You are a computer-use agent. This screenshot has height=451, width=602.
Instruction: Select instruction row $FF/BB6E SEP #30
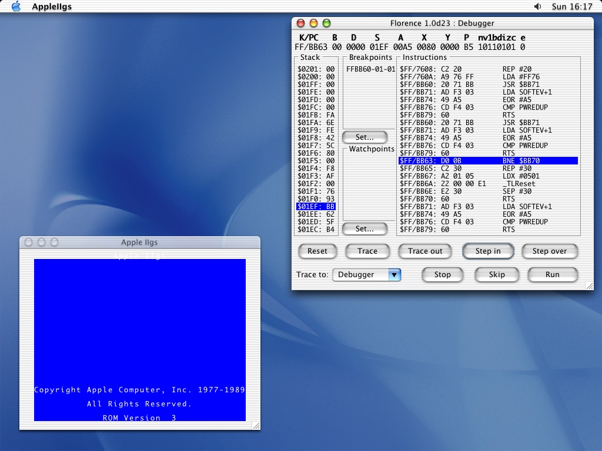[x=489, y=191]
